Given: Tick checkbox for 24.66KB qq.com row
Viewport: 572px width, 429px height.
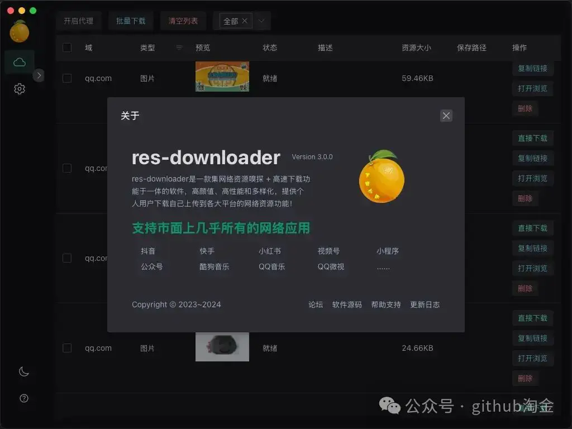Looking at the screenshot, I should click(67, 348).
